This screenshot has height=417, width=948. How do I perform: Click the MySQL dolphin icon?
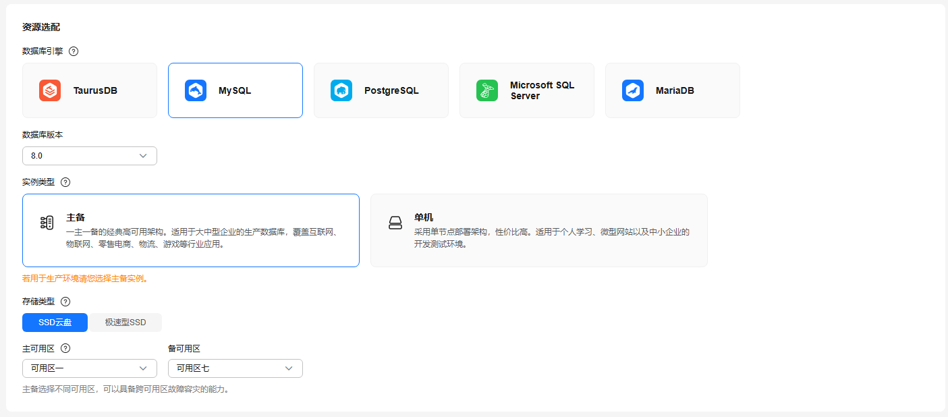[196, 90]
